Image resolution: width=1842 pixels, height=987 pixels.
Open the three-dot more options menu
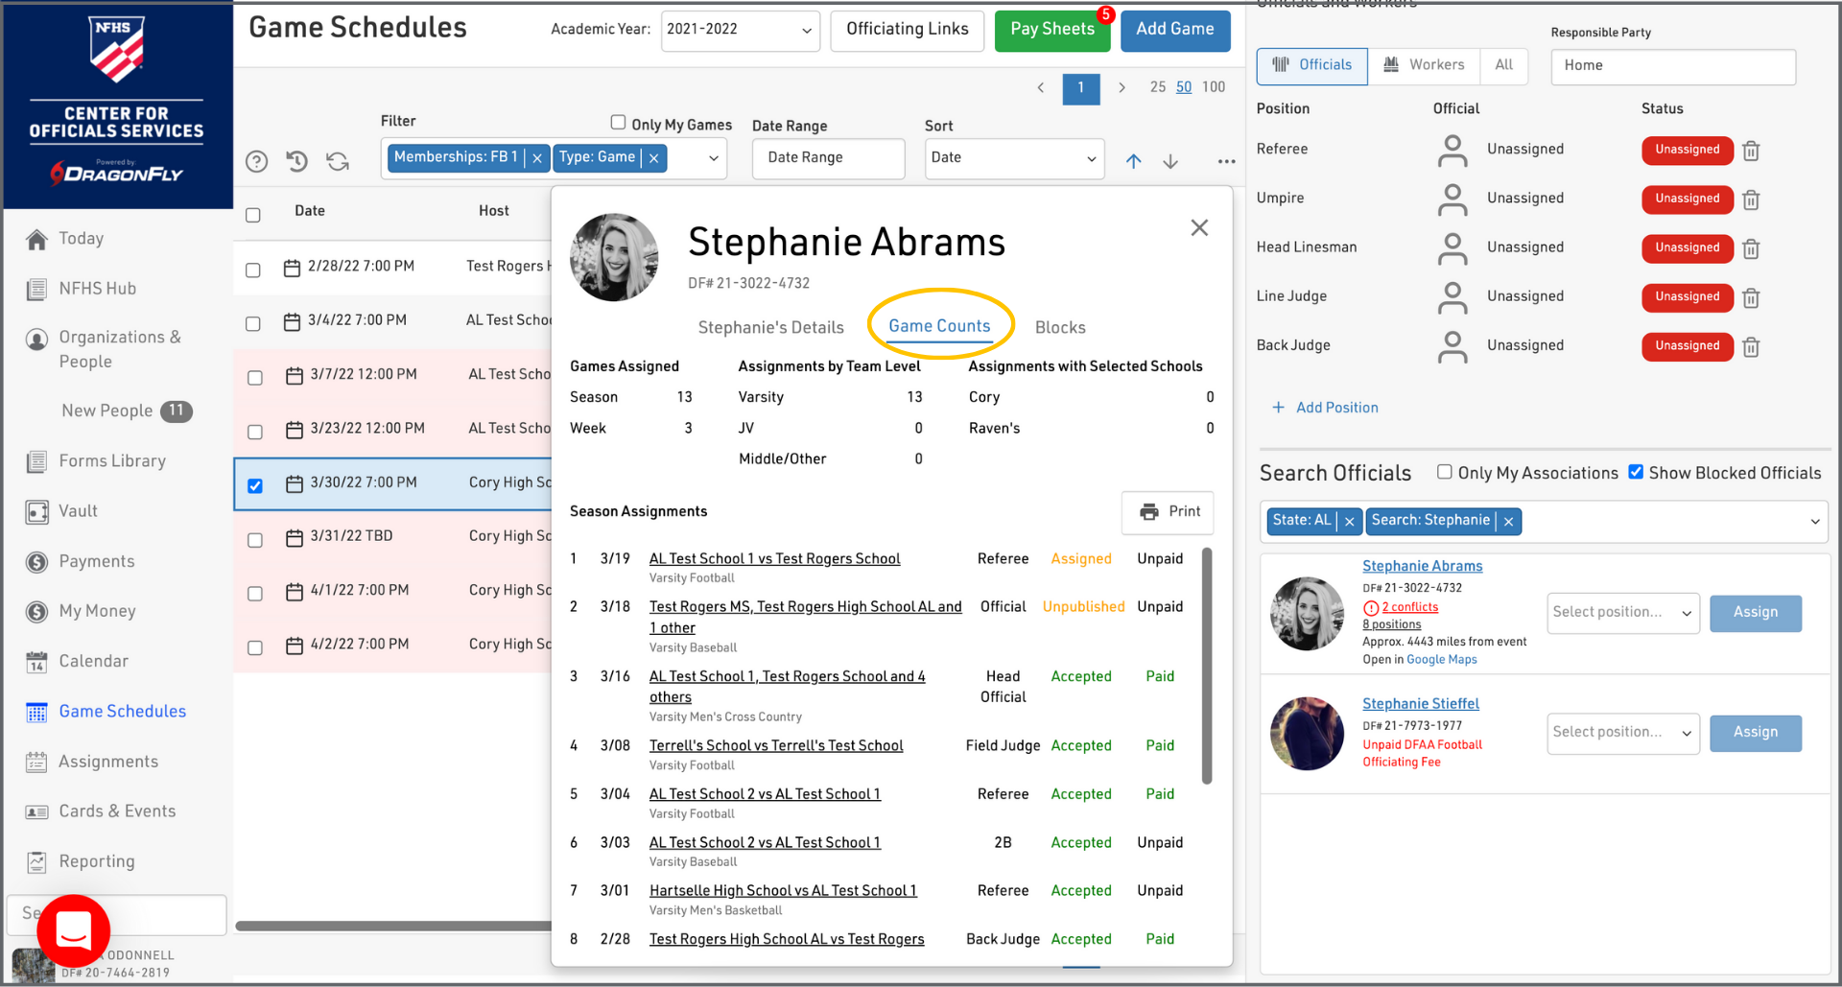pyautogui.click(x=1226, y=161)
